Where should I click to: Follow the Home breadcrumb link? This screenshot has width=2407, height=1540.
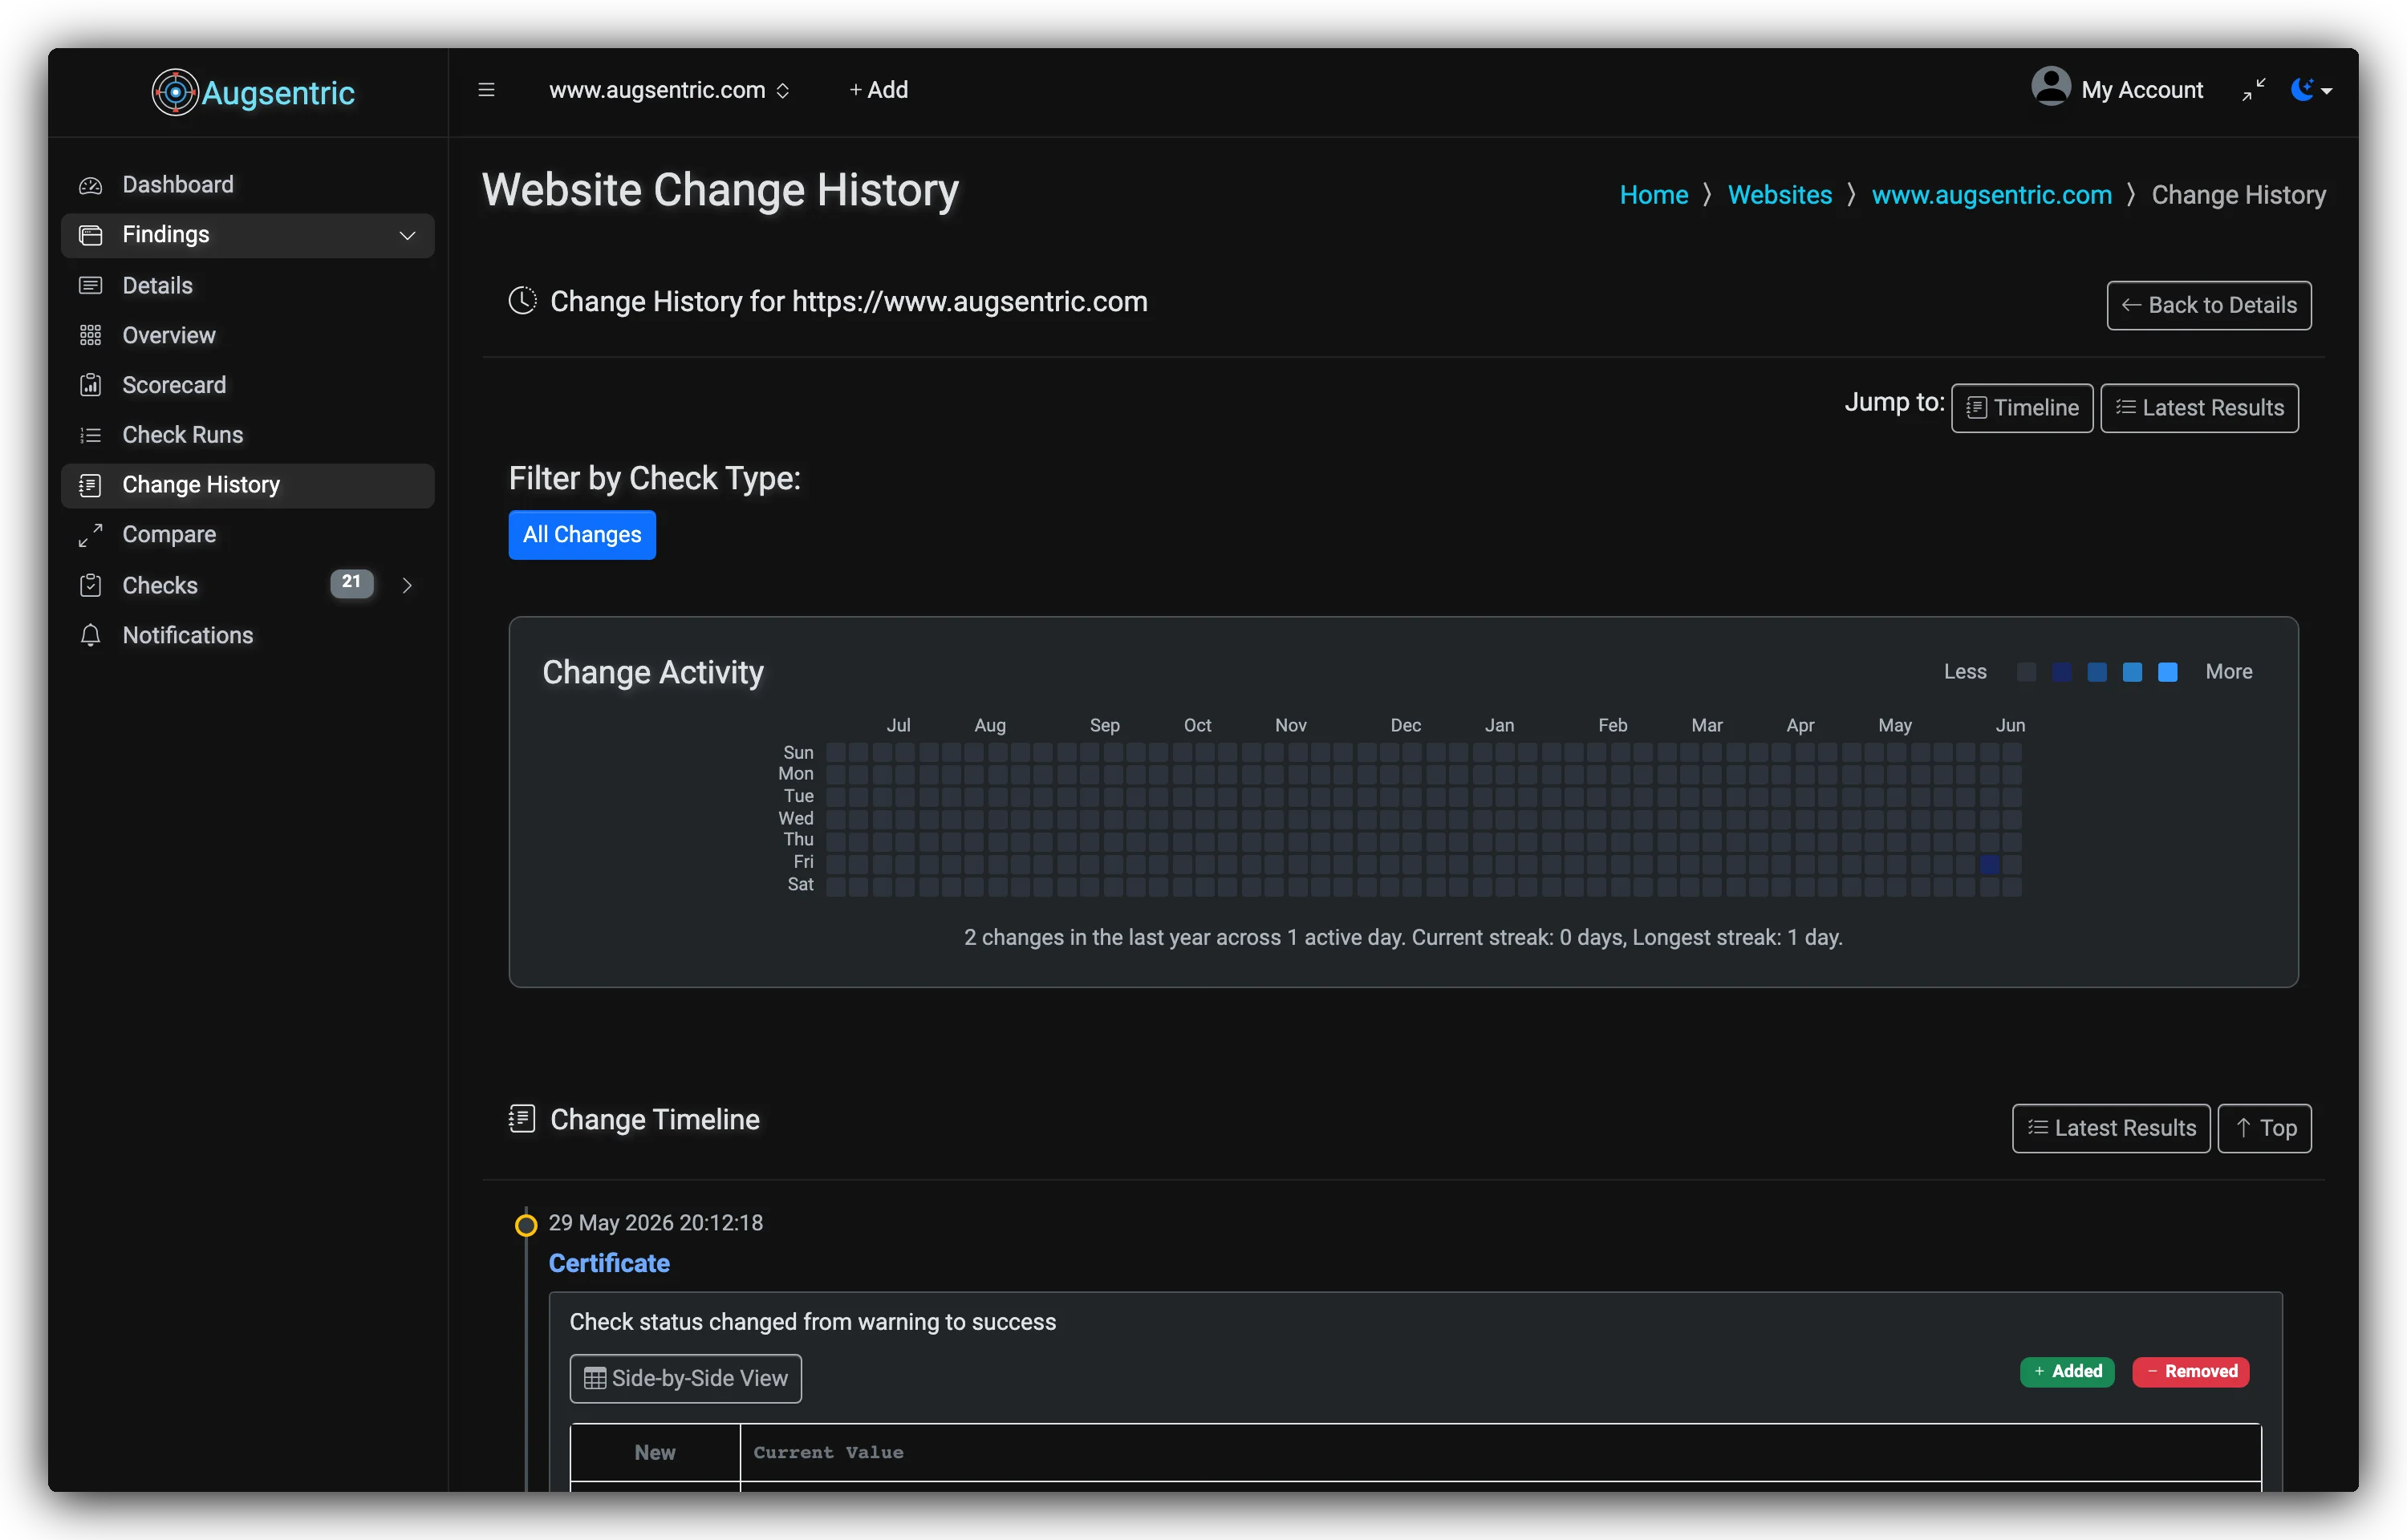(1653, 195)
